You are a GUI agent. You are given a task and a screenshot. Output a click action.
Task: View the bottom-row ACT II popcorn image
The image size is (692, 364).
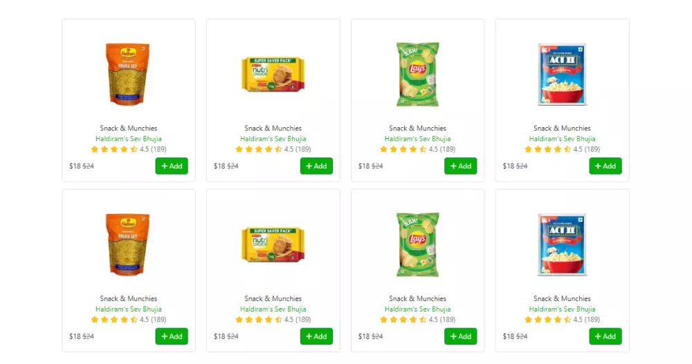[x=562, y=245]
